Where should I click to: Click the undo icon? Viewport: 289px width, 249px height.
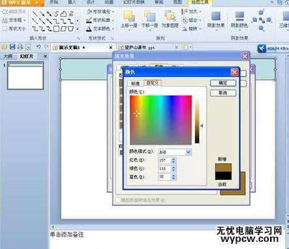point(38,47)
